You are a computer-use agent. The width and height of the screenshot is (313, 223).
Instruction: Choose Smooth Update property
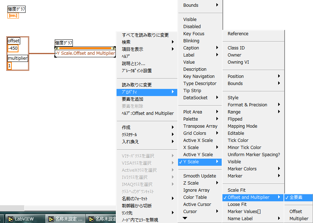[200, 176]
